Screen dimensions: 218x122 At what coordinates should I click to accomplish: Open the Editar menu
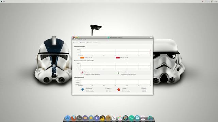tap(78, 40)
